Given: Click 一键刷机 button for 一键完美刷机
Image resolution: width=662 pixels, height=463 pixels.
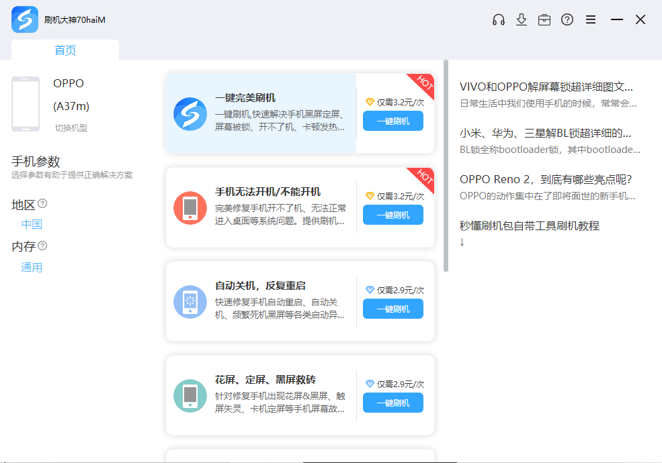Looking at the screenshot, I should click(393, 121).
